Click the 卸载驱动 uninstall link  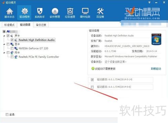click(156, 69)
